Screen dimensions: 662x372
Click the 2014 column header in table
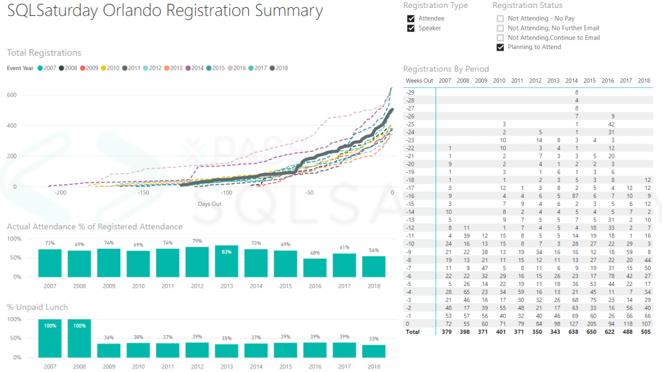point(571,81)
